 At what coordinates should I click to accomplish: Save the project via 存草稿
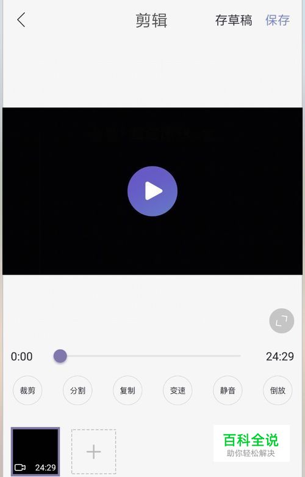(x=234, y=20)
